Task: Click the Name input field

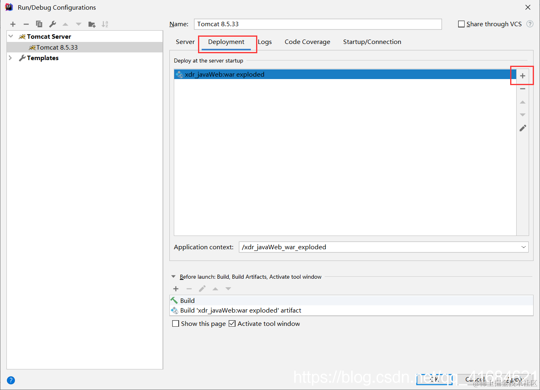Action: [x=318, y=24]
